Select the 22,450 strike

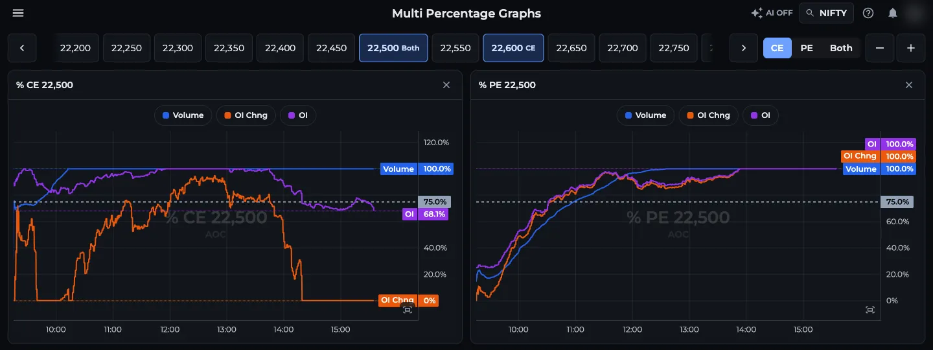pyautogui.click(x=331, y=48)
